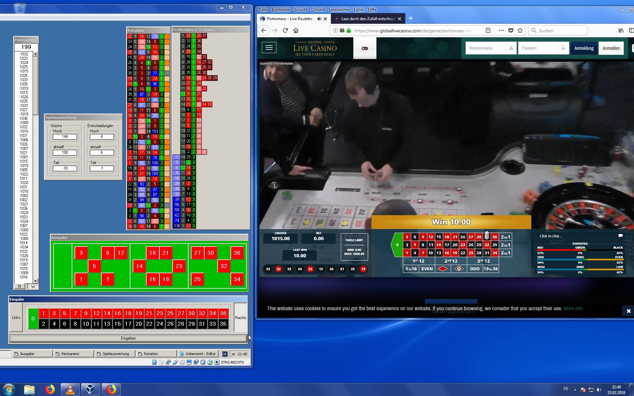
Task: Go to Firefox home page icon
Action: tap(296, 30)
